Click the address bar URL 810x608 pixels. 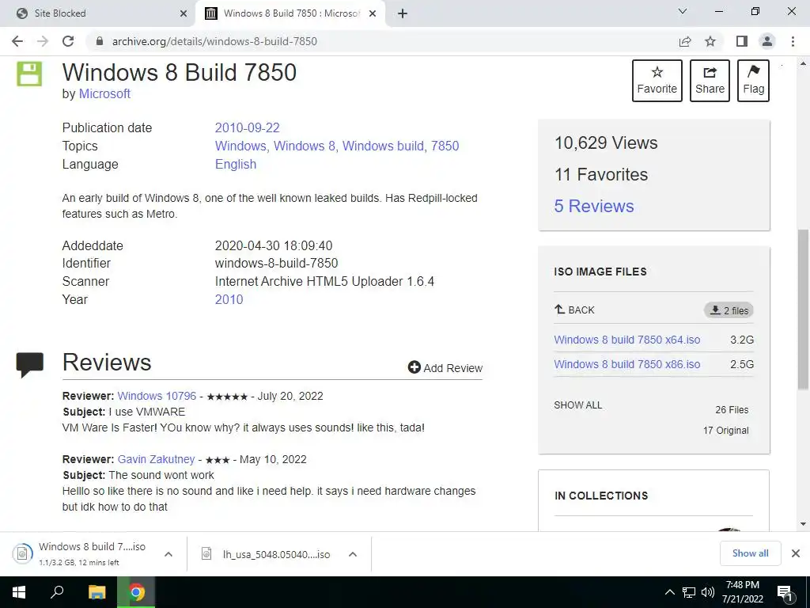coord(214,41)
